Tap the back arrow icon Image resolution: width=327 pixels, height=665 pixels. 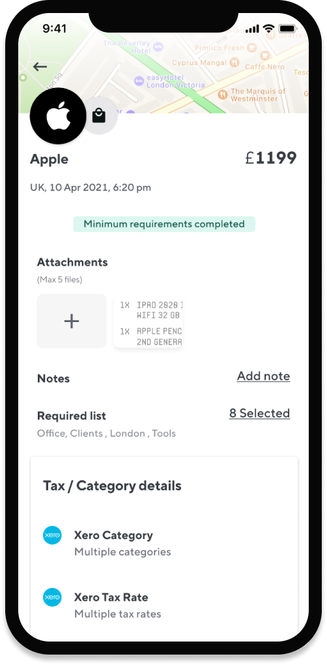point(40,66)
